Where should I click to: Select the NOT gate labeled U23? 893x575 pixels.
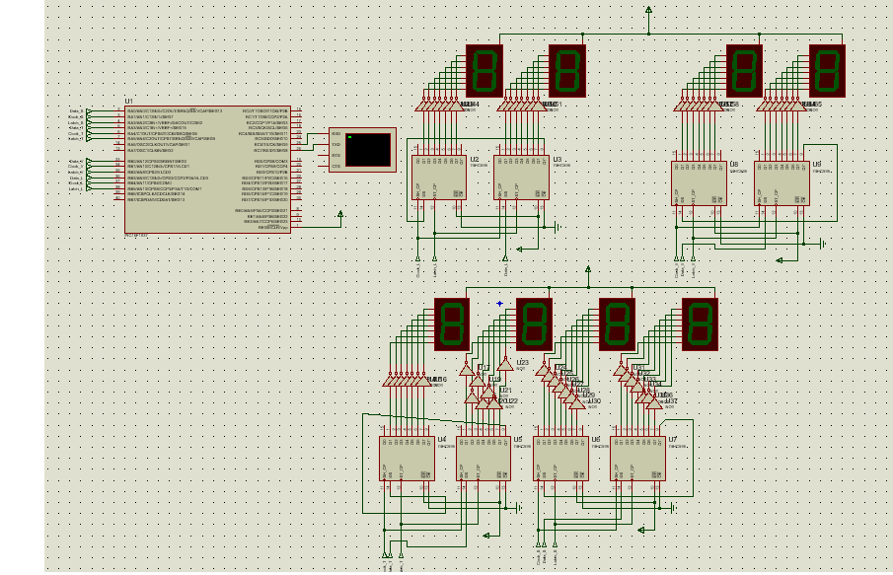[x=505, y=364]
